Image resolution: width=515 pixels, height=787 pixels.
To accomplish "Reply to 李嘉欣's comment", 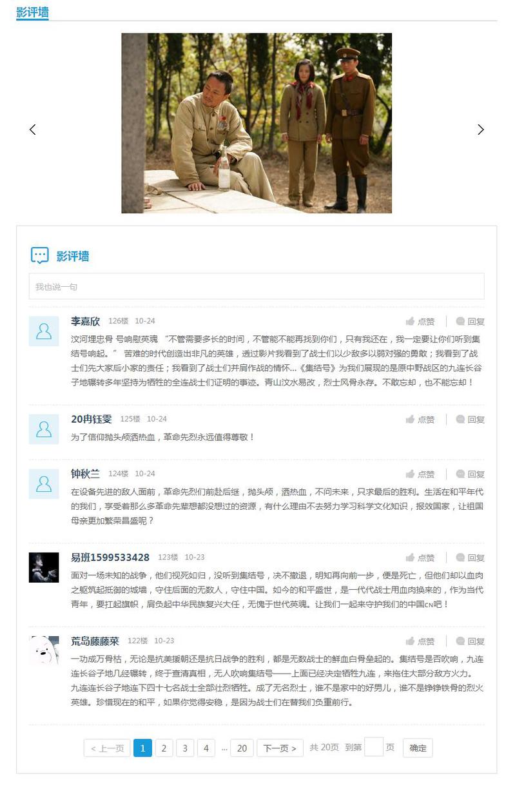I will coord(470,322).
